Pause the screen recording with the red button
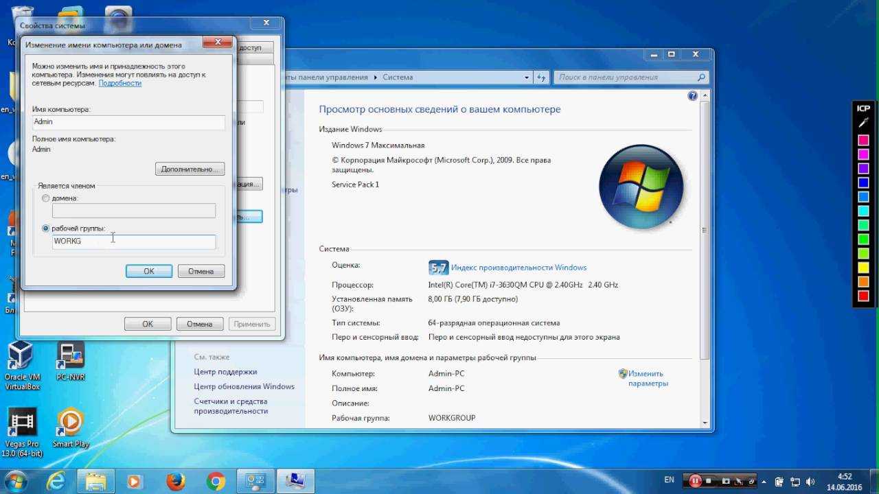The height and width of the screenshot is (494, 879). 696,481
